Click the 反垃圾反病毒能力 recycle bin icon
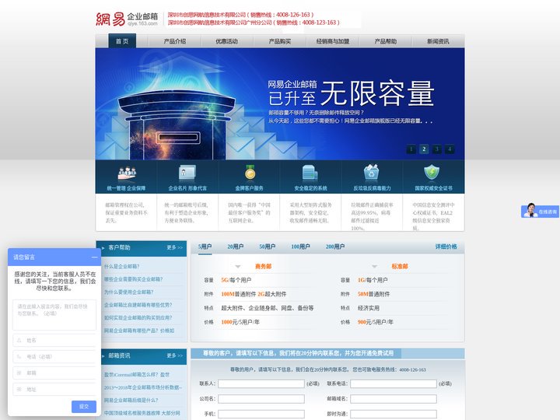The height and width of the screenshot is (420, 560). click(372, 173)
